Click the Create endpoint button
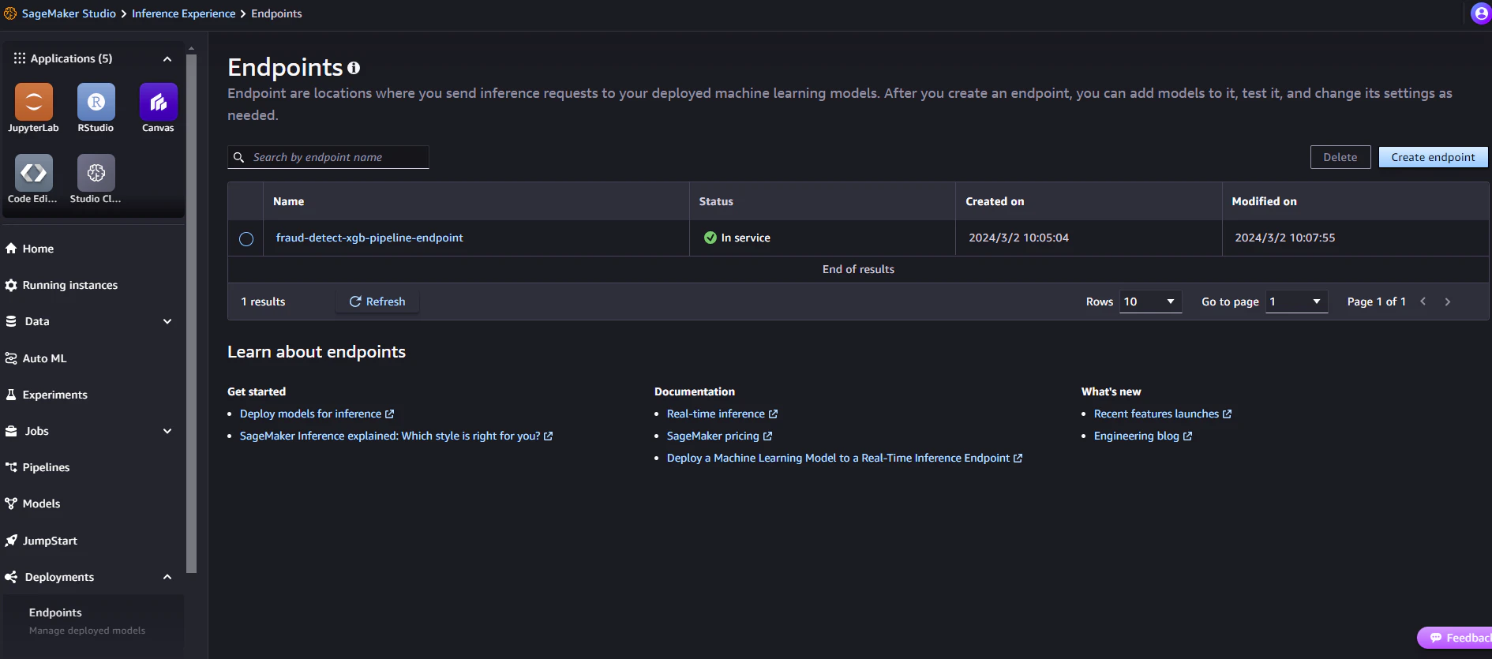Screen dimensions: 1492x659 pyautogui.click(x=1433, y=157)
